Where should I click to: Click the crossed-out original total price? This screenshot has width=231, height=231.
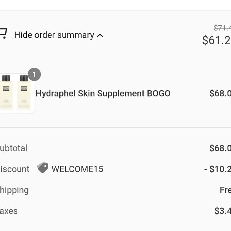[x=222, y=28]
